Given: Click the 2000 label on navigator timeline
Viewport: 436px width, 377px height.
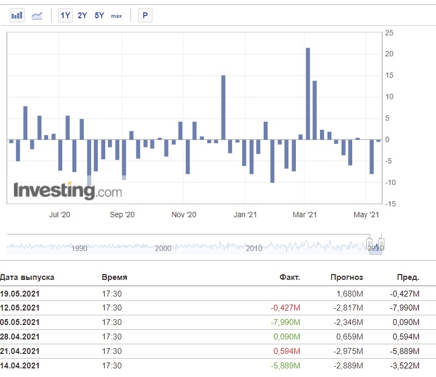Looking at the screenshot, I should pos(163,248).
